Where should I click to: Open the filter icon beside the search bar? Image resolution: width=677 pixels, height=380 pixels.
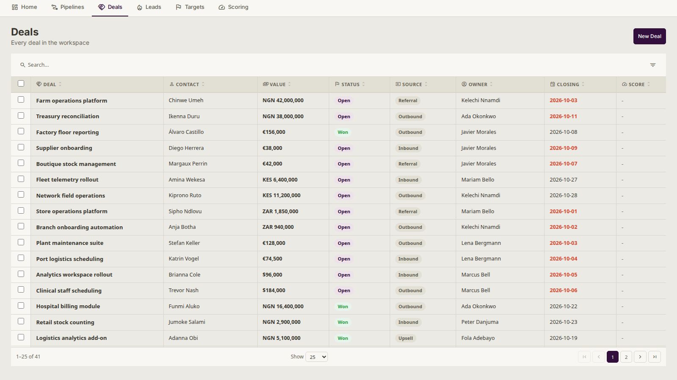(x=653, y=65)
